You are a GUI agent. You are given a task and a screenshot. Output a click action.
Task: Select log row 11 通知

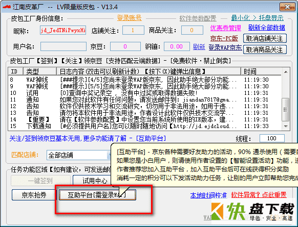[144, 99]
